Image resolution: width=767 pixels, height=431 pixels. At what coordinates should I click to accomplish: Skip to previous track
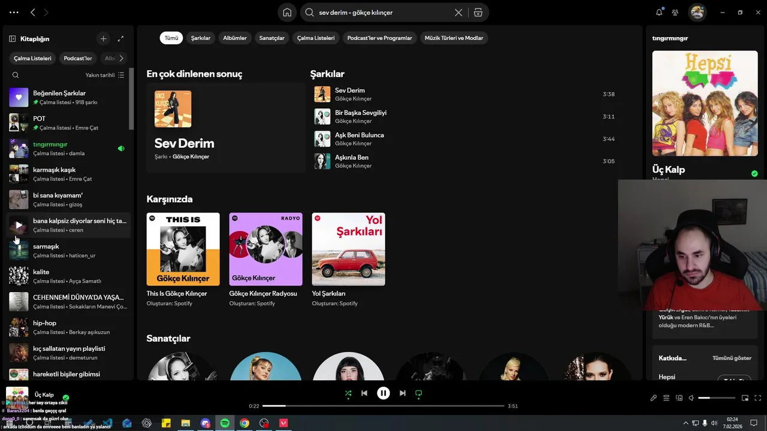click(x=364, y=393)
